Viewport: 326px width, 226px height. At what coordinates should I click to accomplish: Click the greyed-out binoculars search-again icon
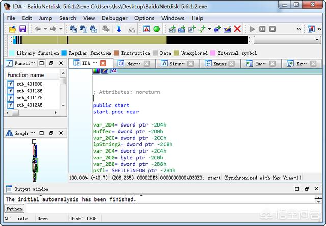(x=106, y=29)
